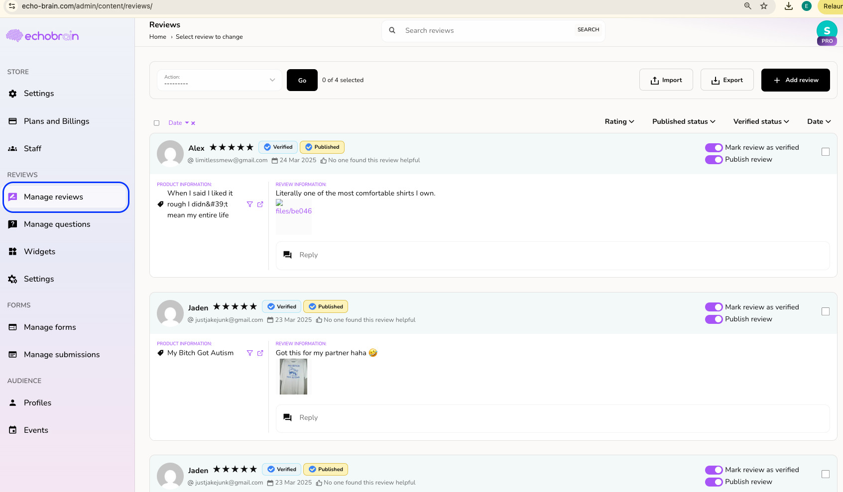
Task: Open store Settings gear icon
Action: pos(13,94)
